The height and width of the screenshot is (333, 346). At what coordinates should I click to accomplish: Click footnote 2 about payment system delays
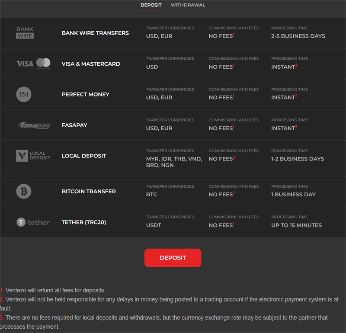(169, 304)
